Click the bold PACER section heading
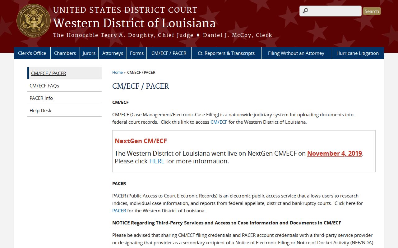 tap(119, 184)
